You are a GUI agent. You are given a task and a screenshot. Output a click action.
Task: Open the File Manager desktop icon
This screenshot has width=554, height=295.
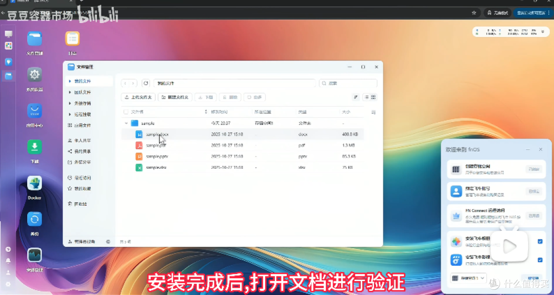[34, 38]
